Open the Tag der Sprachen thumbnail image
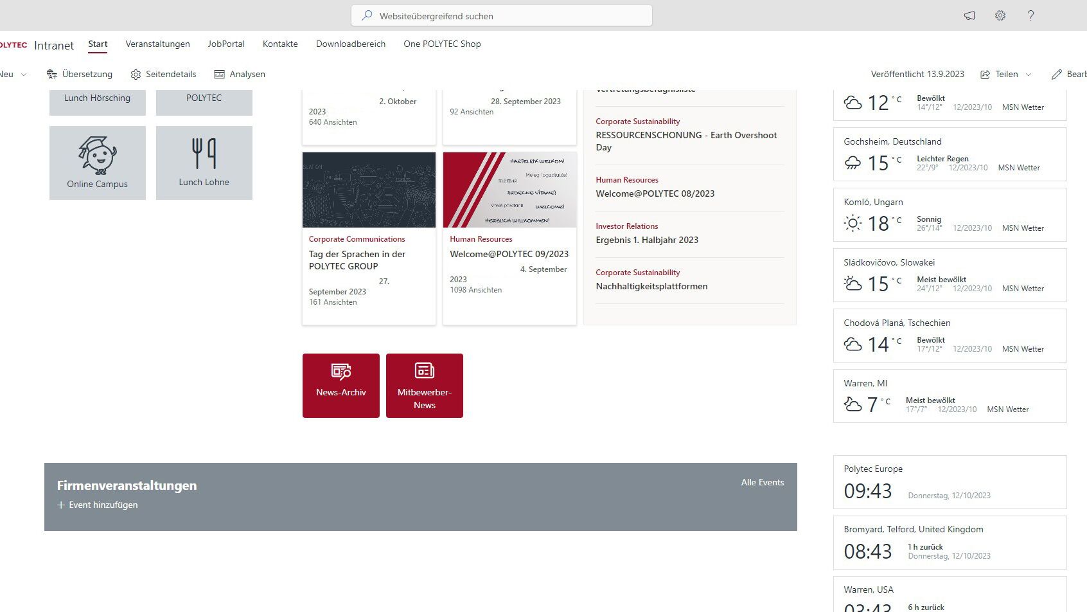1087x612 pixels. tap(369, 190)
